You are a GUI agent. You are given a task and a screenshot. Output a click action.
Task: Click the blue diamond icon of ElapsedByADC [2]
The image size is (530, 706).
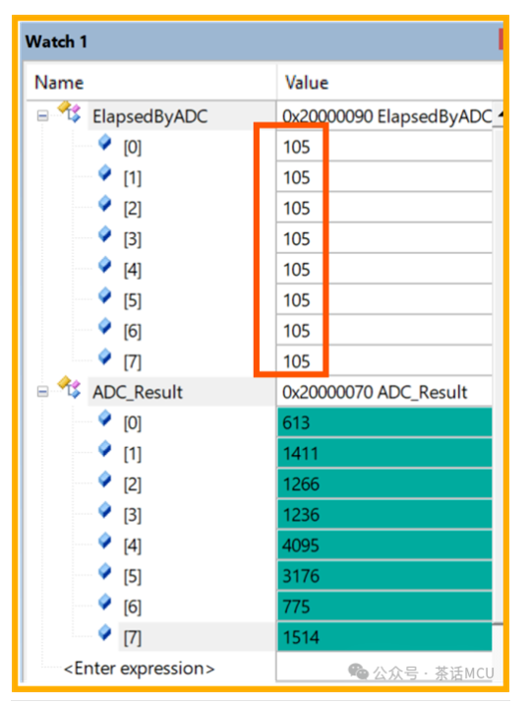[x=105, y=204]
